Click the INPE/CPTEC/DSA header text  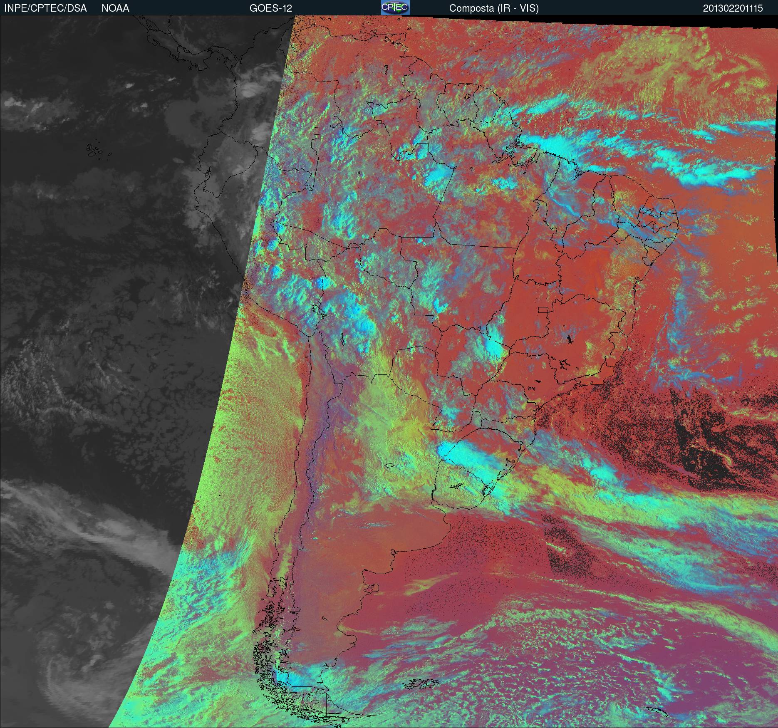click(x=45, y=8)
